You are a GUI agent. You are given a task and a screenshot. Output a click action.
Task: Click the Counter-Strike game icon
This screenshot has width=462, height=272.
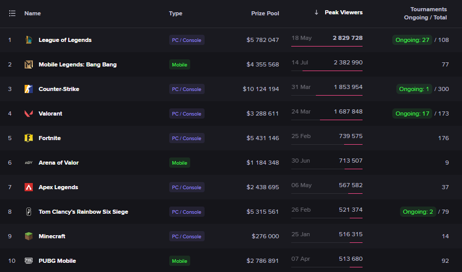click(x=29, y=89)
